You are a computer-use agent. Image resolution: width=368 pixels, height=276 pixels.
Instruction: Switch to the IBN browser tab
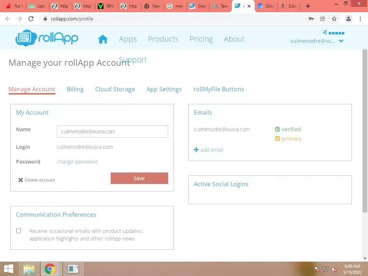click(106, 6)
